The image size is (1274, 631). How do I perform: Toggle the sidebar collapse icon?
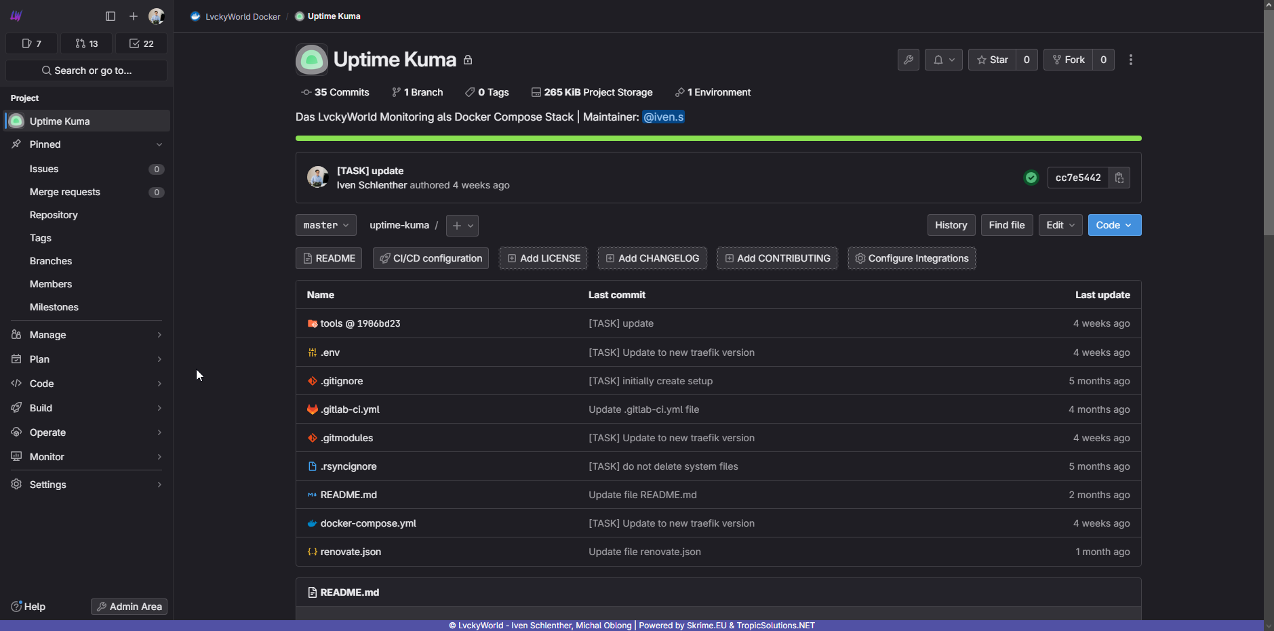coord(111,16)
